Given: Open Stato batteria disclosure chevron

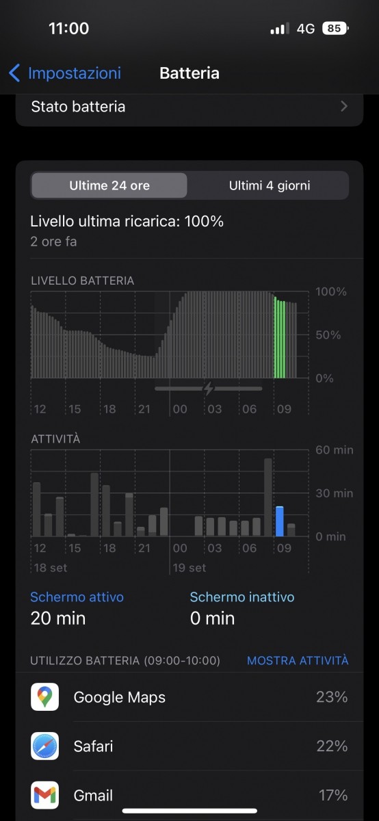Looking at the screenshot, I should [344, 107].
